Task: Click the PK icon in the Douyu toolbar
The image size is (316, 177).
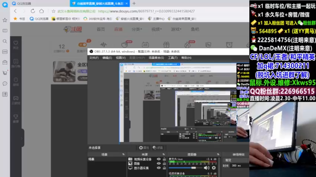Action: pos(208,44)
